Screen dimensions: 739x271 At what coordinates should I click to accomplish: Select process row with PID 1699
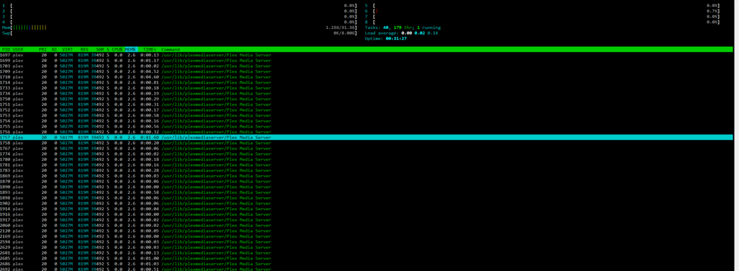pos(367,61)
